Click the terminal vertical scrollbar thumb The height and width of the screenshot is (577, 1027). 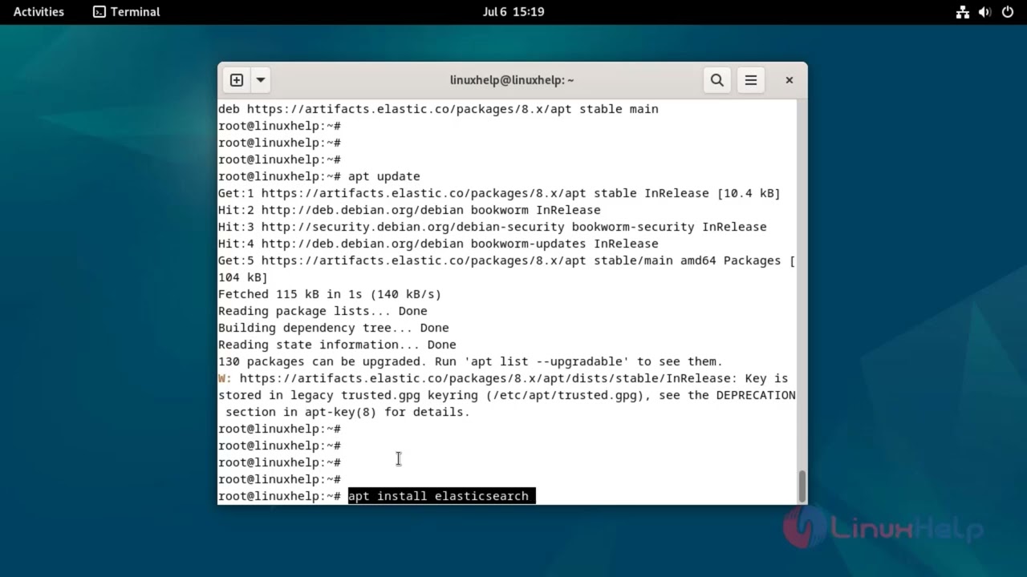[802, 486]
